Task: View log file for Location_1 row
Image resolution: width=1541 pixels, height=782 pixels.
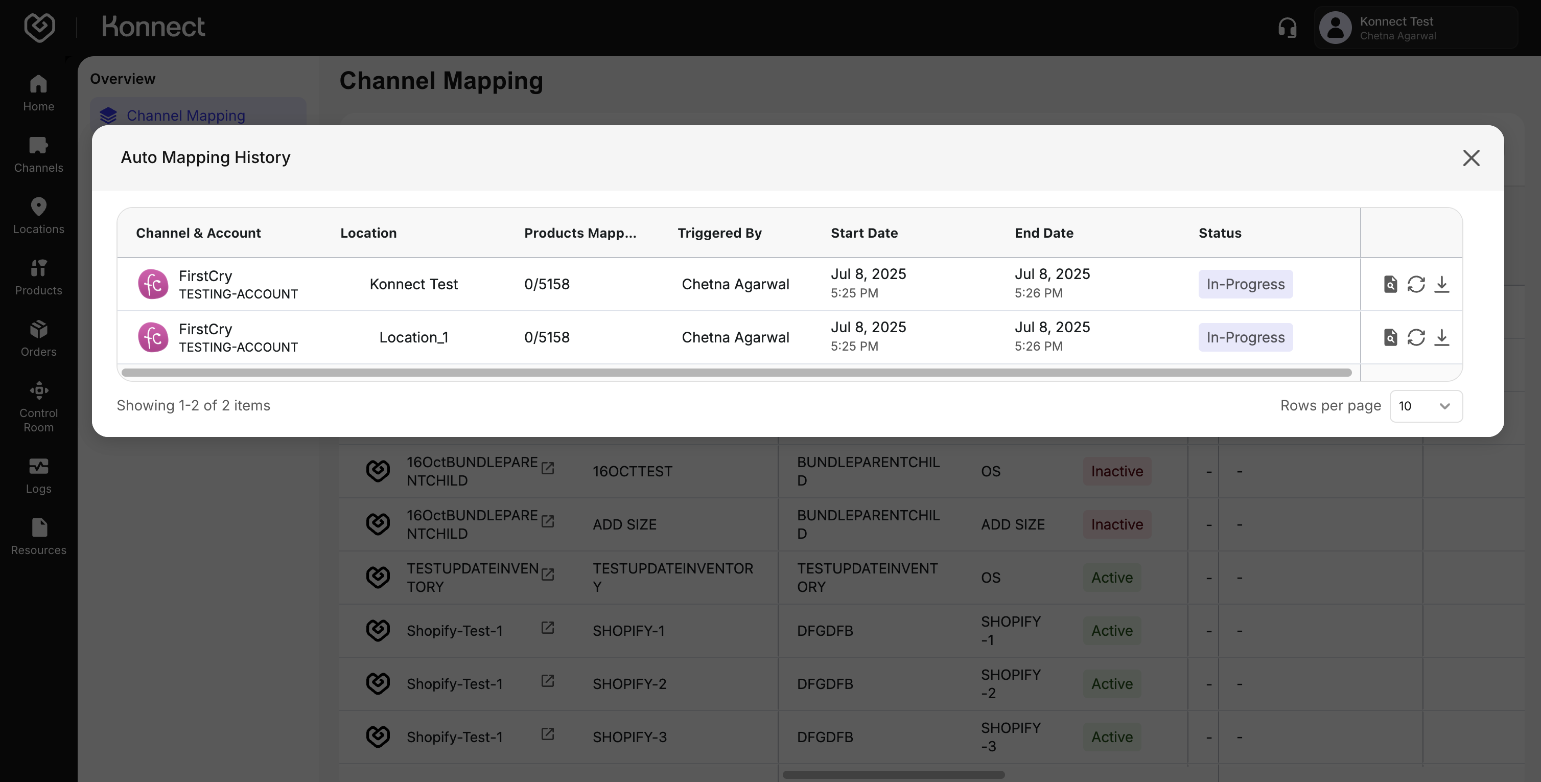Action: 1390,337
